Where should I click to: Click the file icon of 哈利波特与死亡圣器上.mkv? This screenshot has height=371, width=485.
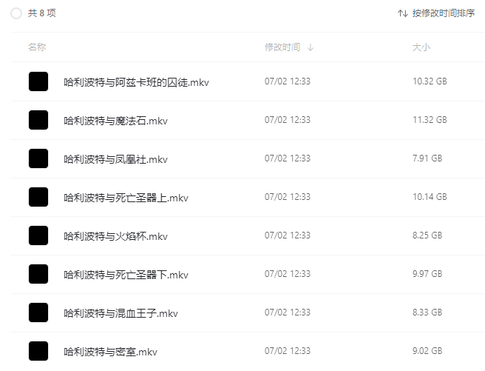coord(38,197)
